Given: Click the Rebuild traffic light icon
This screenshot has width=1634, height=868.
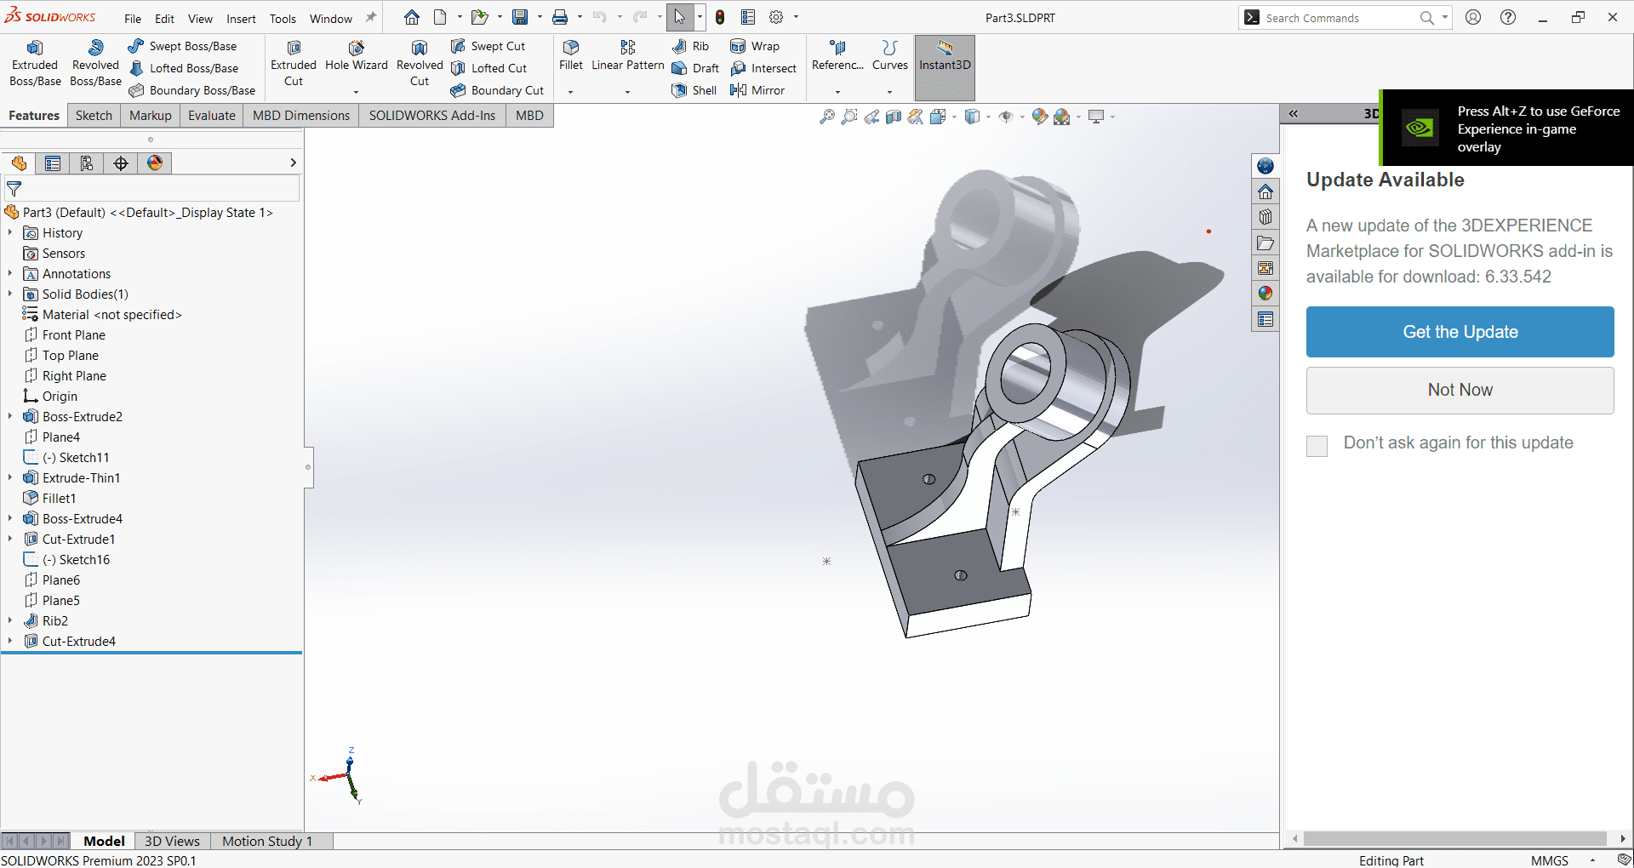Looking at the screenshot, I should 720,17.
